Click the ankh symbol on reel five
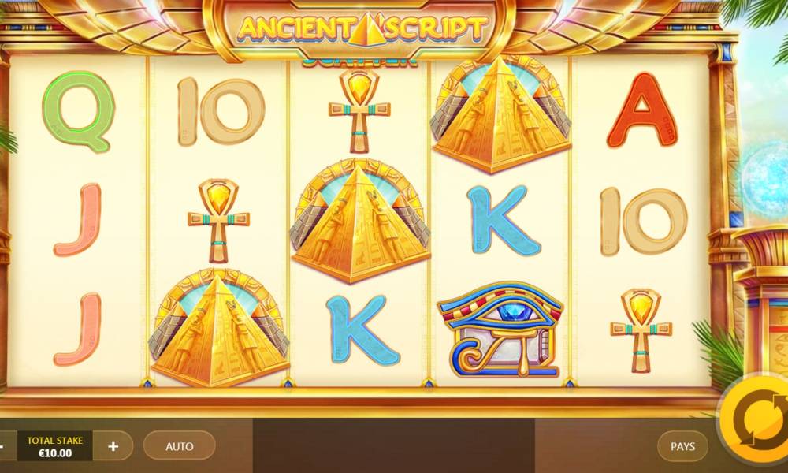The image size is (788, 473). [x=641, y=331]
